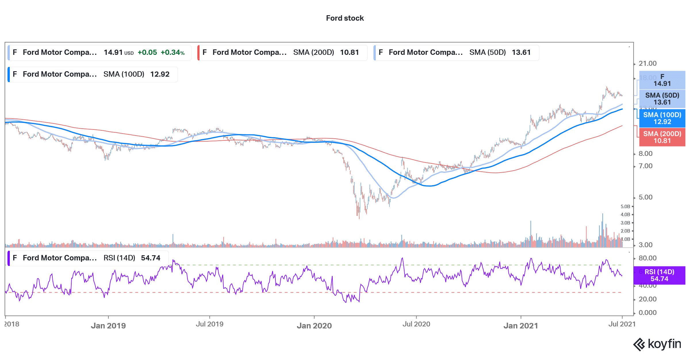Click the 5.0B volume axis label
Image resolution: width=690 pixels, height=356 pixels.
click(x=625, y=206)
